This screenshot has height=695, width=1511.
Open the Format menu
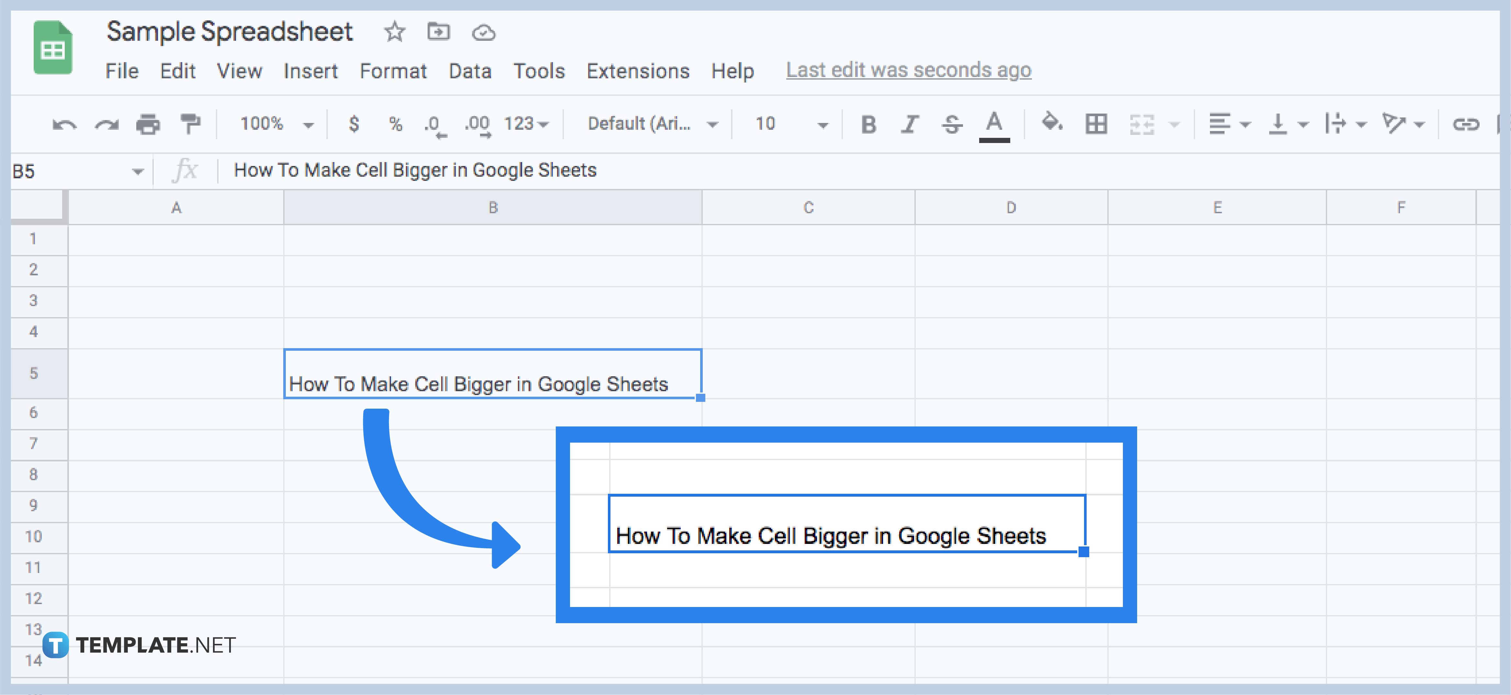393,71
